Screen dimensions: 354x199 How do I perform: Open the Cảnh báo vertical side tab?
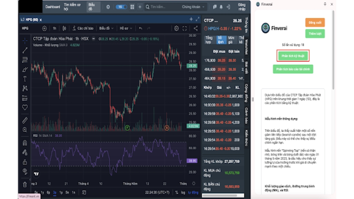click(x=246, y=116)
